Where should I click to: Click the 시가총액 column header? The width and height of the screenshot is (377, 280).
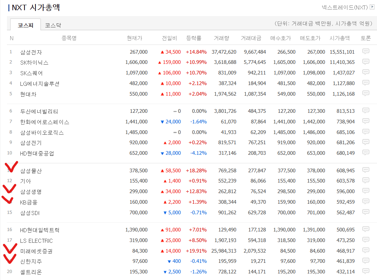click(x=339, y=38)
